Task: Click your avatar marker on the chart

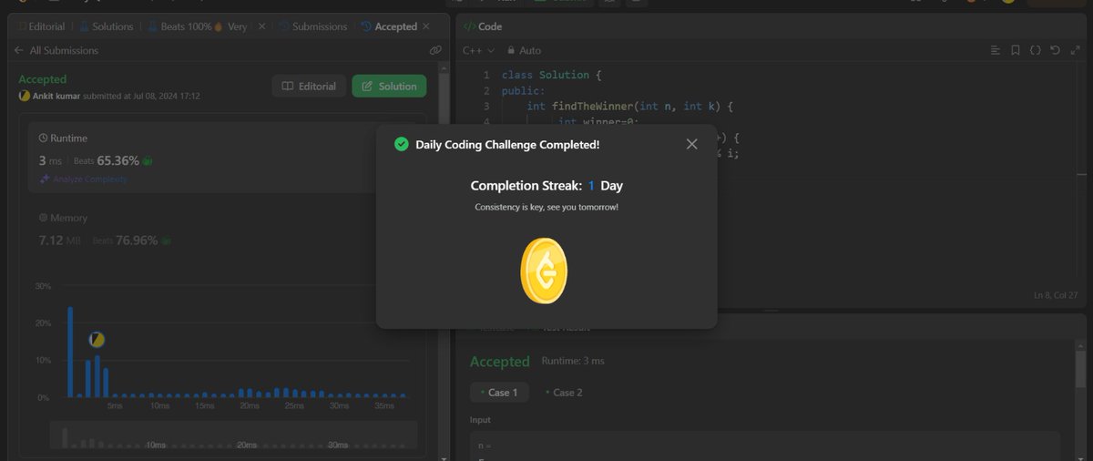Action: [97, 340]
